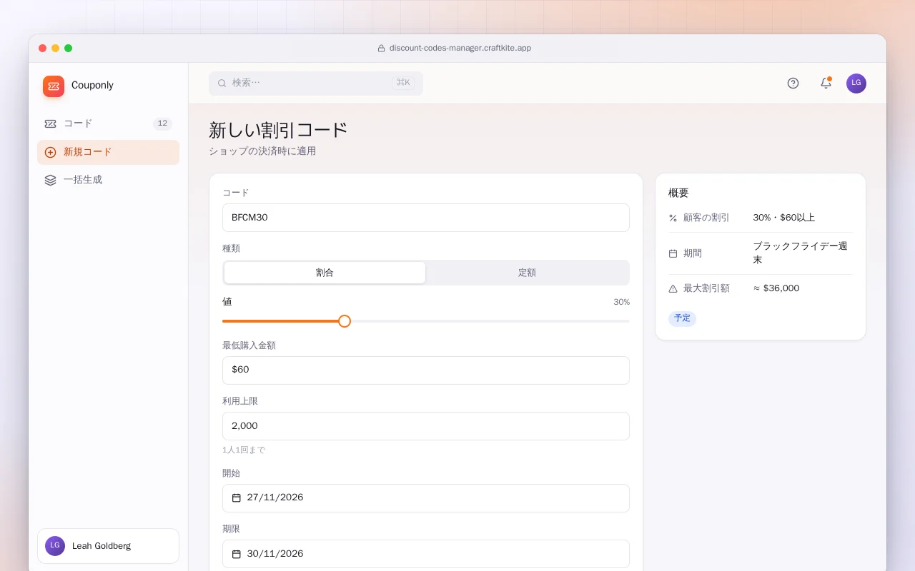Click the ブラックフライデー週末 summary value

800,253
